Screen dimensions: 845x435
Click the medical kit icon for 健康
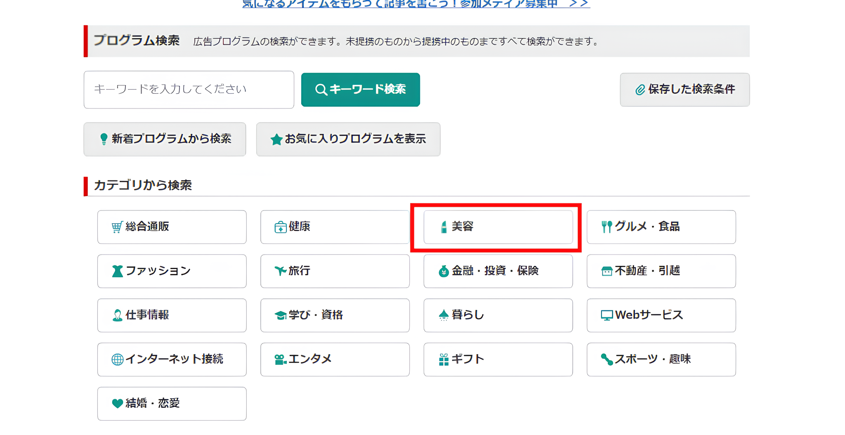click(x=280, y=227)
